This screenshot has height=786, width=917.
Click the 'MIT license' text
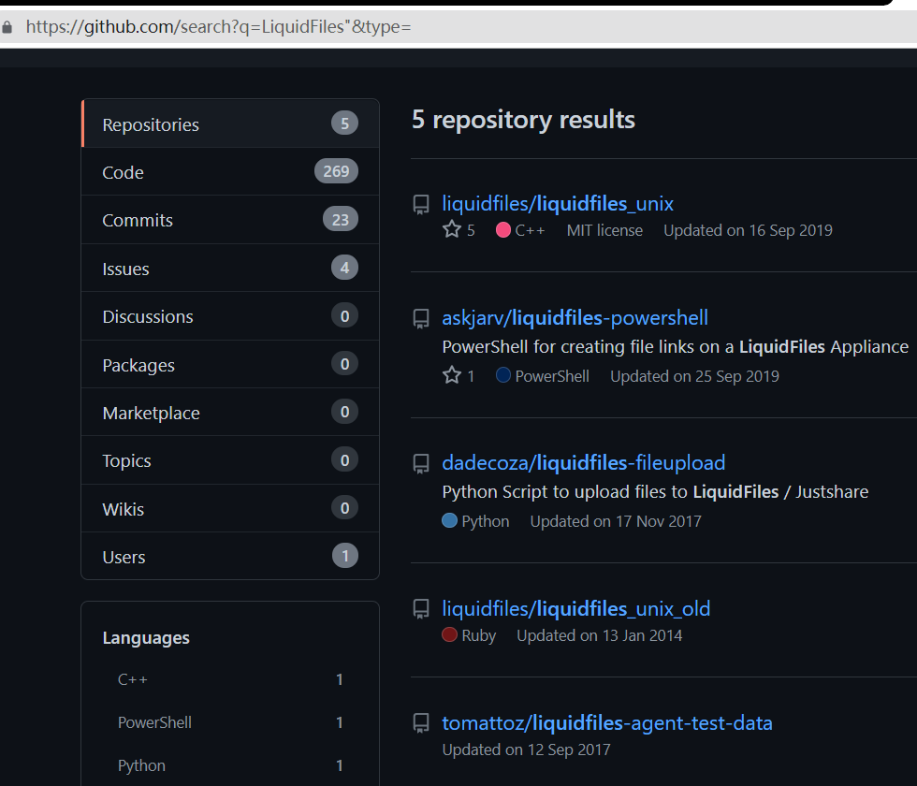click(604, 230)
